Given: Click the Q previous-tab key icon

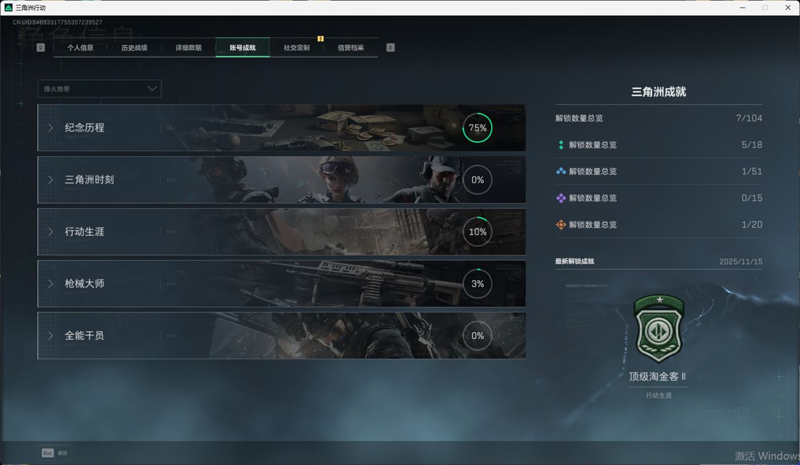Looking at the screenshot, I should coord(41,48).
